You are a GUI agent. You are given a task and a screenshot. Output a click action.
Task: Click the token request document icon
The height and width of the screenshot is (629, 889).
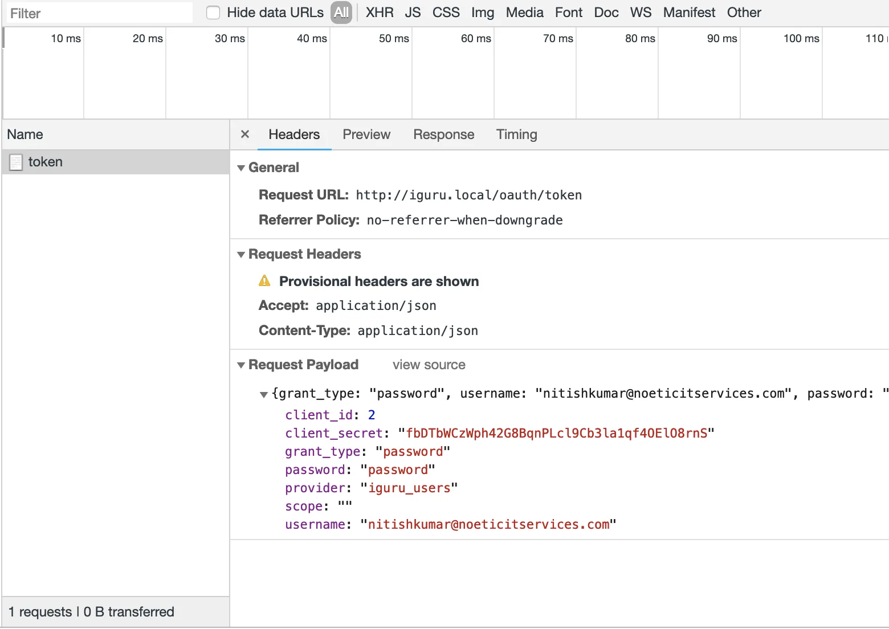[x=16, y=162]
